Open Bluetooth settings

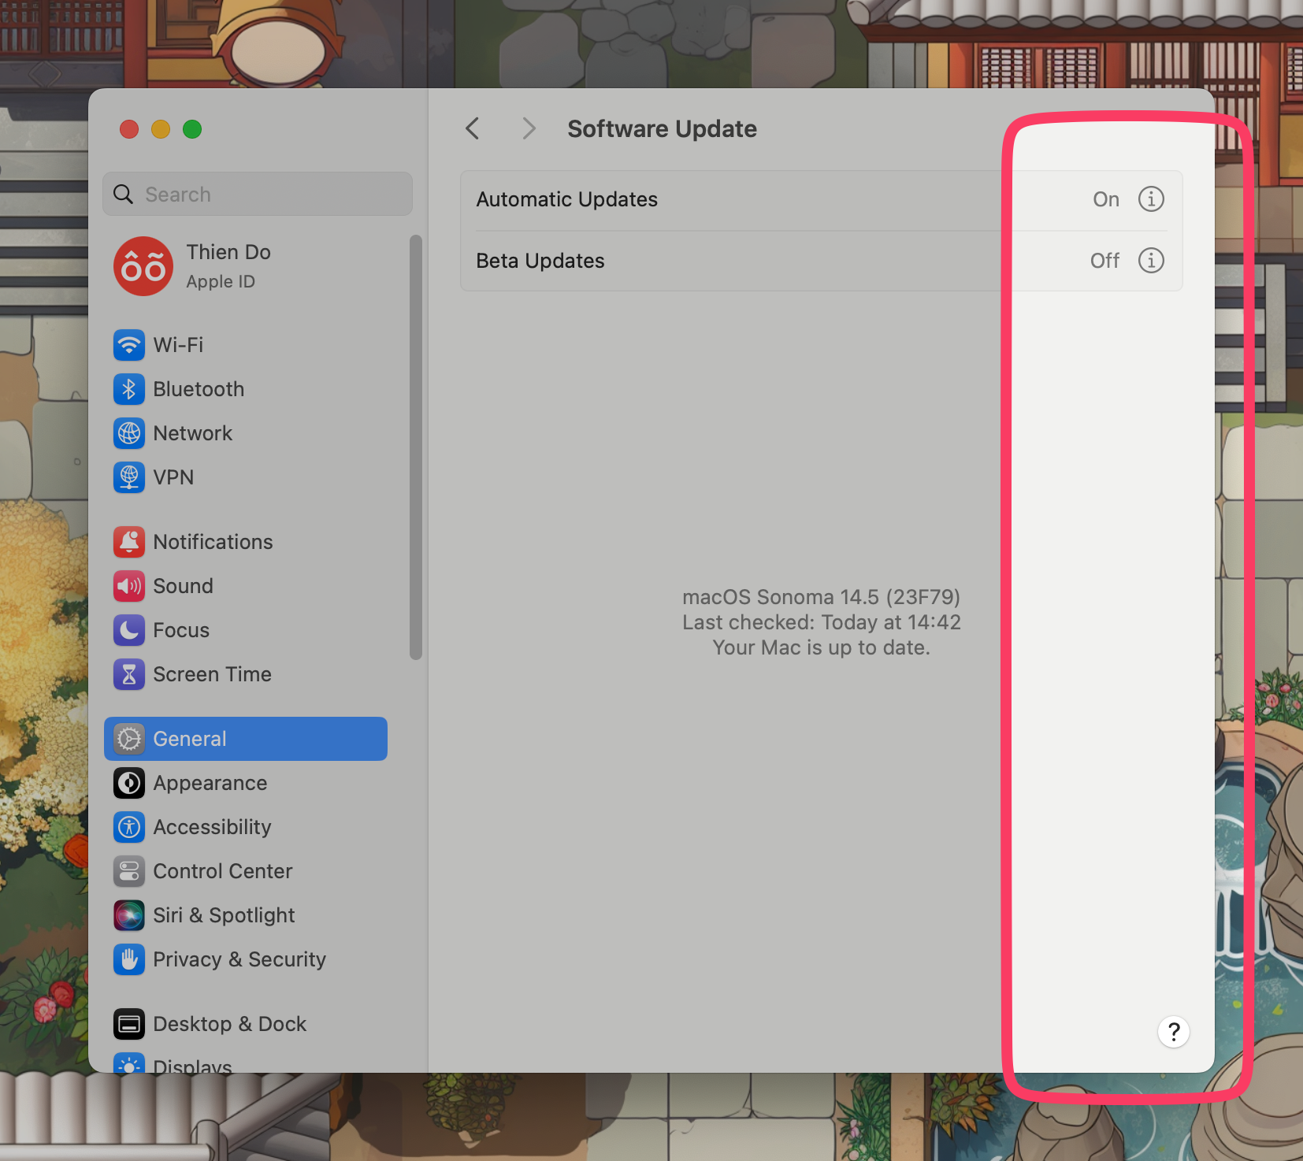pos(246,389)
